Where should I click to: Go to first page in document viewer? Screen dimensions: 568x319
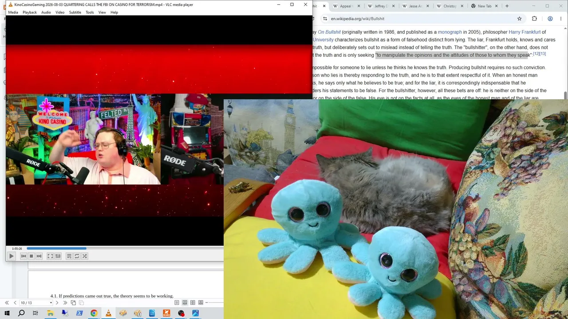coord(7,303)
